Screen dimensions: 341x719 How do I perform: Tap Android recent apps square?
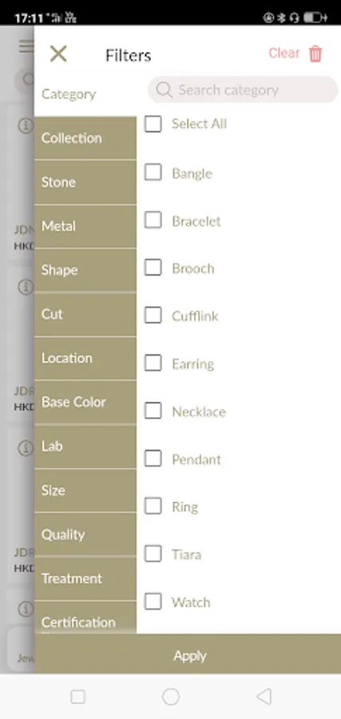[78, 697]
